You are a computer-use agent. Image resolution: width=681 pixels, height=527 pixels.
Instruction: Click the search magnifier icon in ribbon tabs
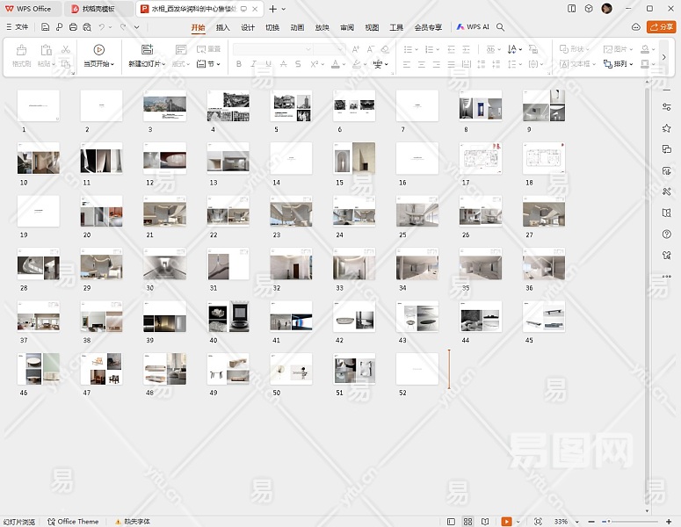501,27
